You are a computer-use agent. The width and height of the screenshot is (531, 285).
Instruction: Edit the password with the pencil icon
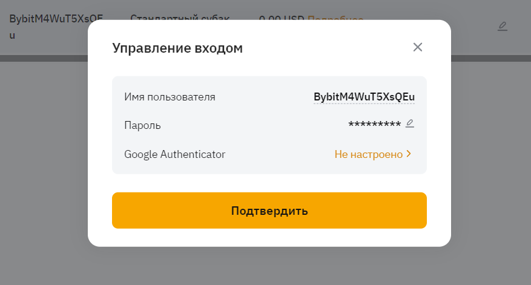pyautogui.click(x=410, y=123)
